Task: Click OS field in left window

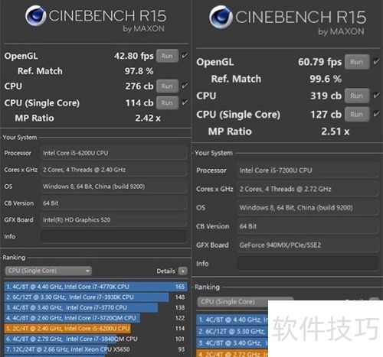Action: pyautogui.click(x=113, y=187)
